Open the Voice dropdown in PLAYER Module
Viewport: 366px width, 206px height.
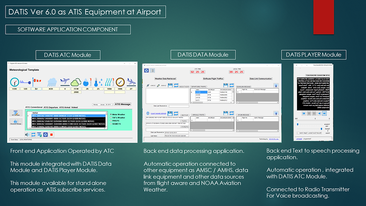point(310,133)
